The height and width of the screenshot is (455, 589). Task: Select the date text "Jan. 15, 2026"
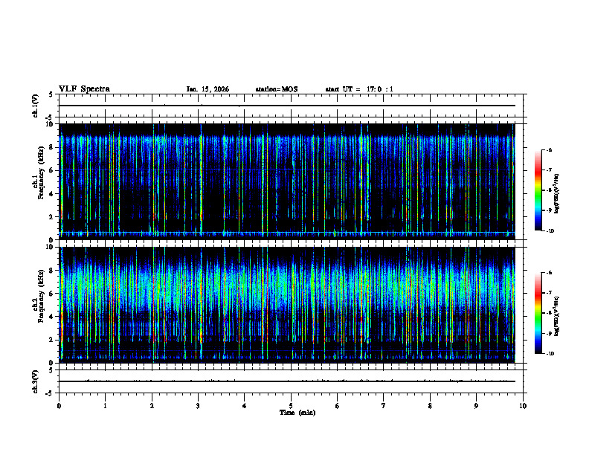[207, 89]
